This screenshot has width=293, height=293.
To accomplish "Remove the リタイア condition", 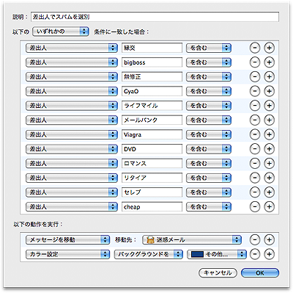I will (255, 178).
